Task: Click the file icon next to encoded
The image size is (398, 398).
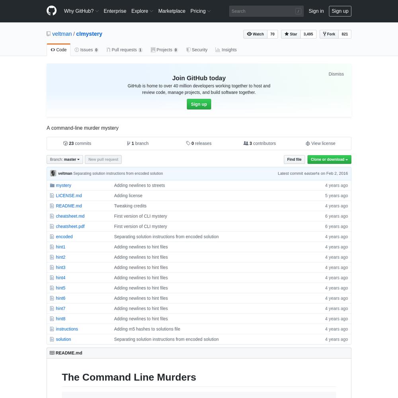Action: (52, 236)
